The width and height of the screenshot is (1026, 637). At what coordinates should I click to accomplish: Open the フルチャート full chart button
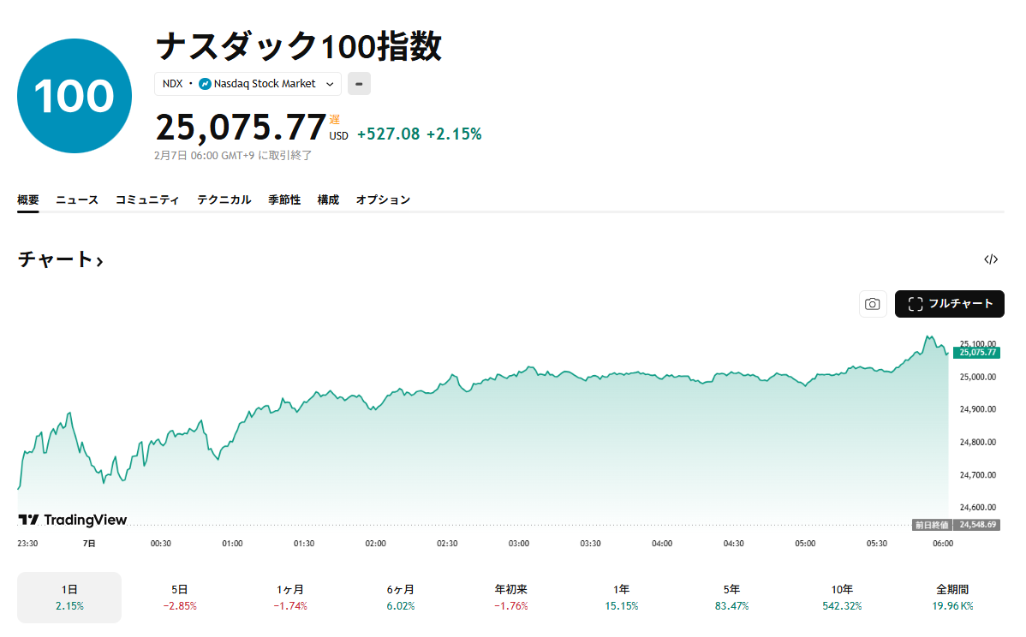click(x=949, y=304)
